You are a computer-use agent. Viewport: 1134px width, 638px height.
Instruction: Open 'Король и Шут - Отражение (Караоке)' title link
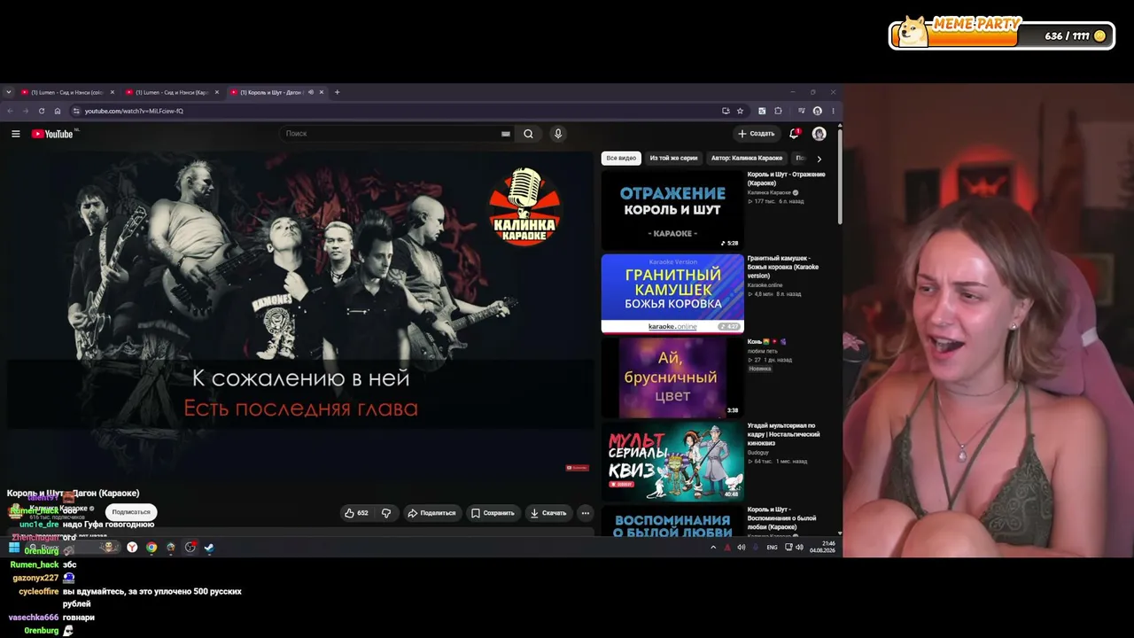(786, 178)
